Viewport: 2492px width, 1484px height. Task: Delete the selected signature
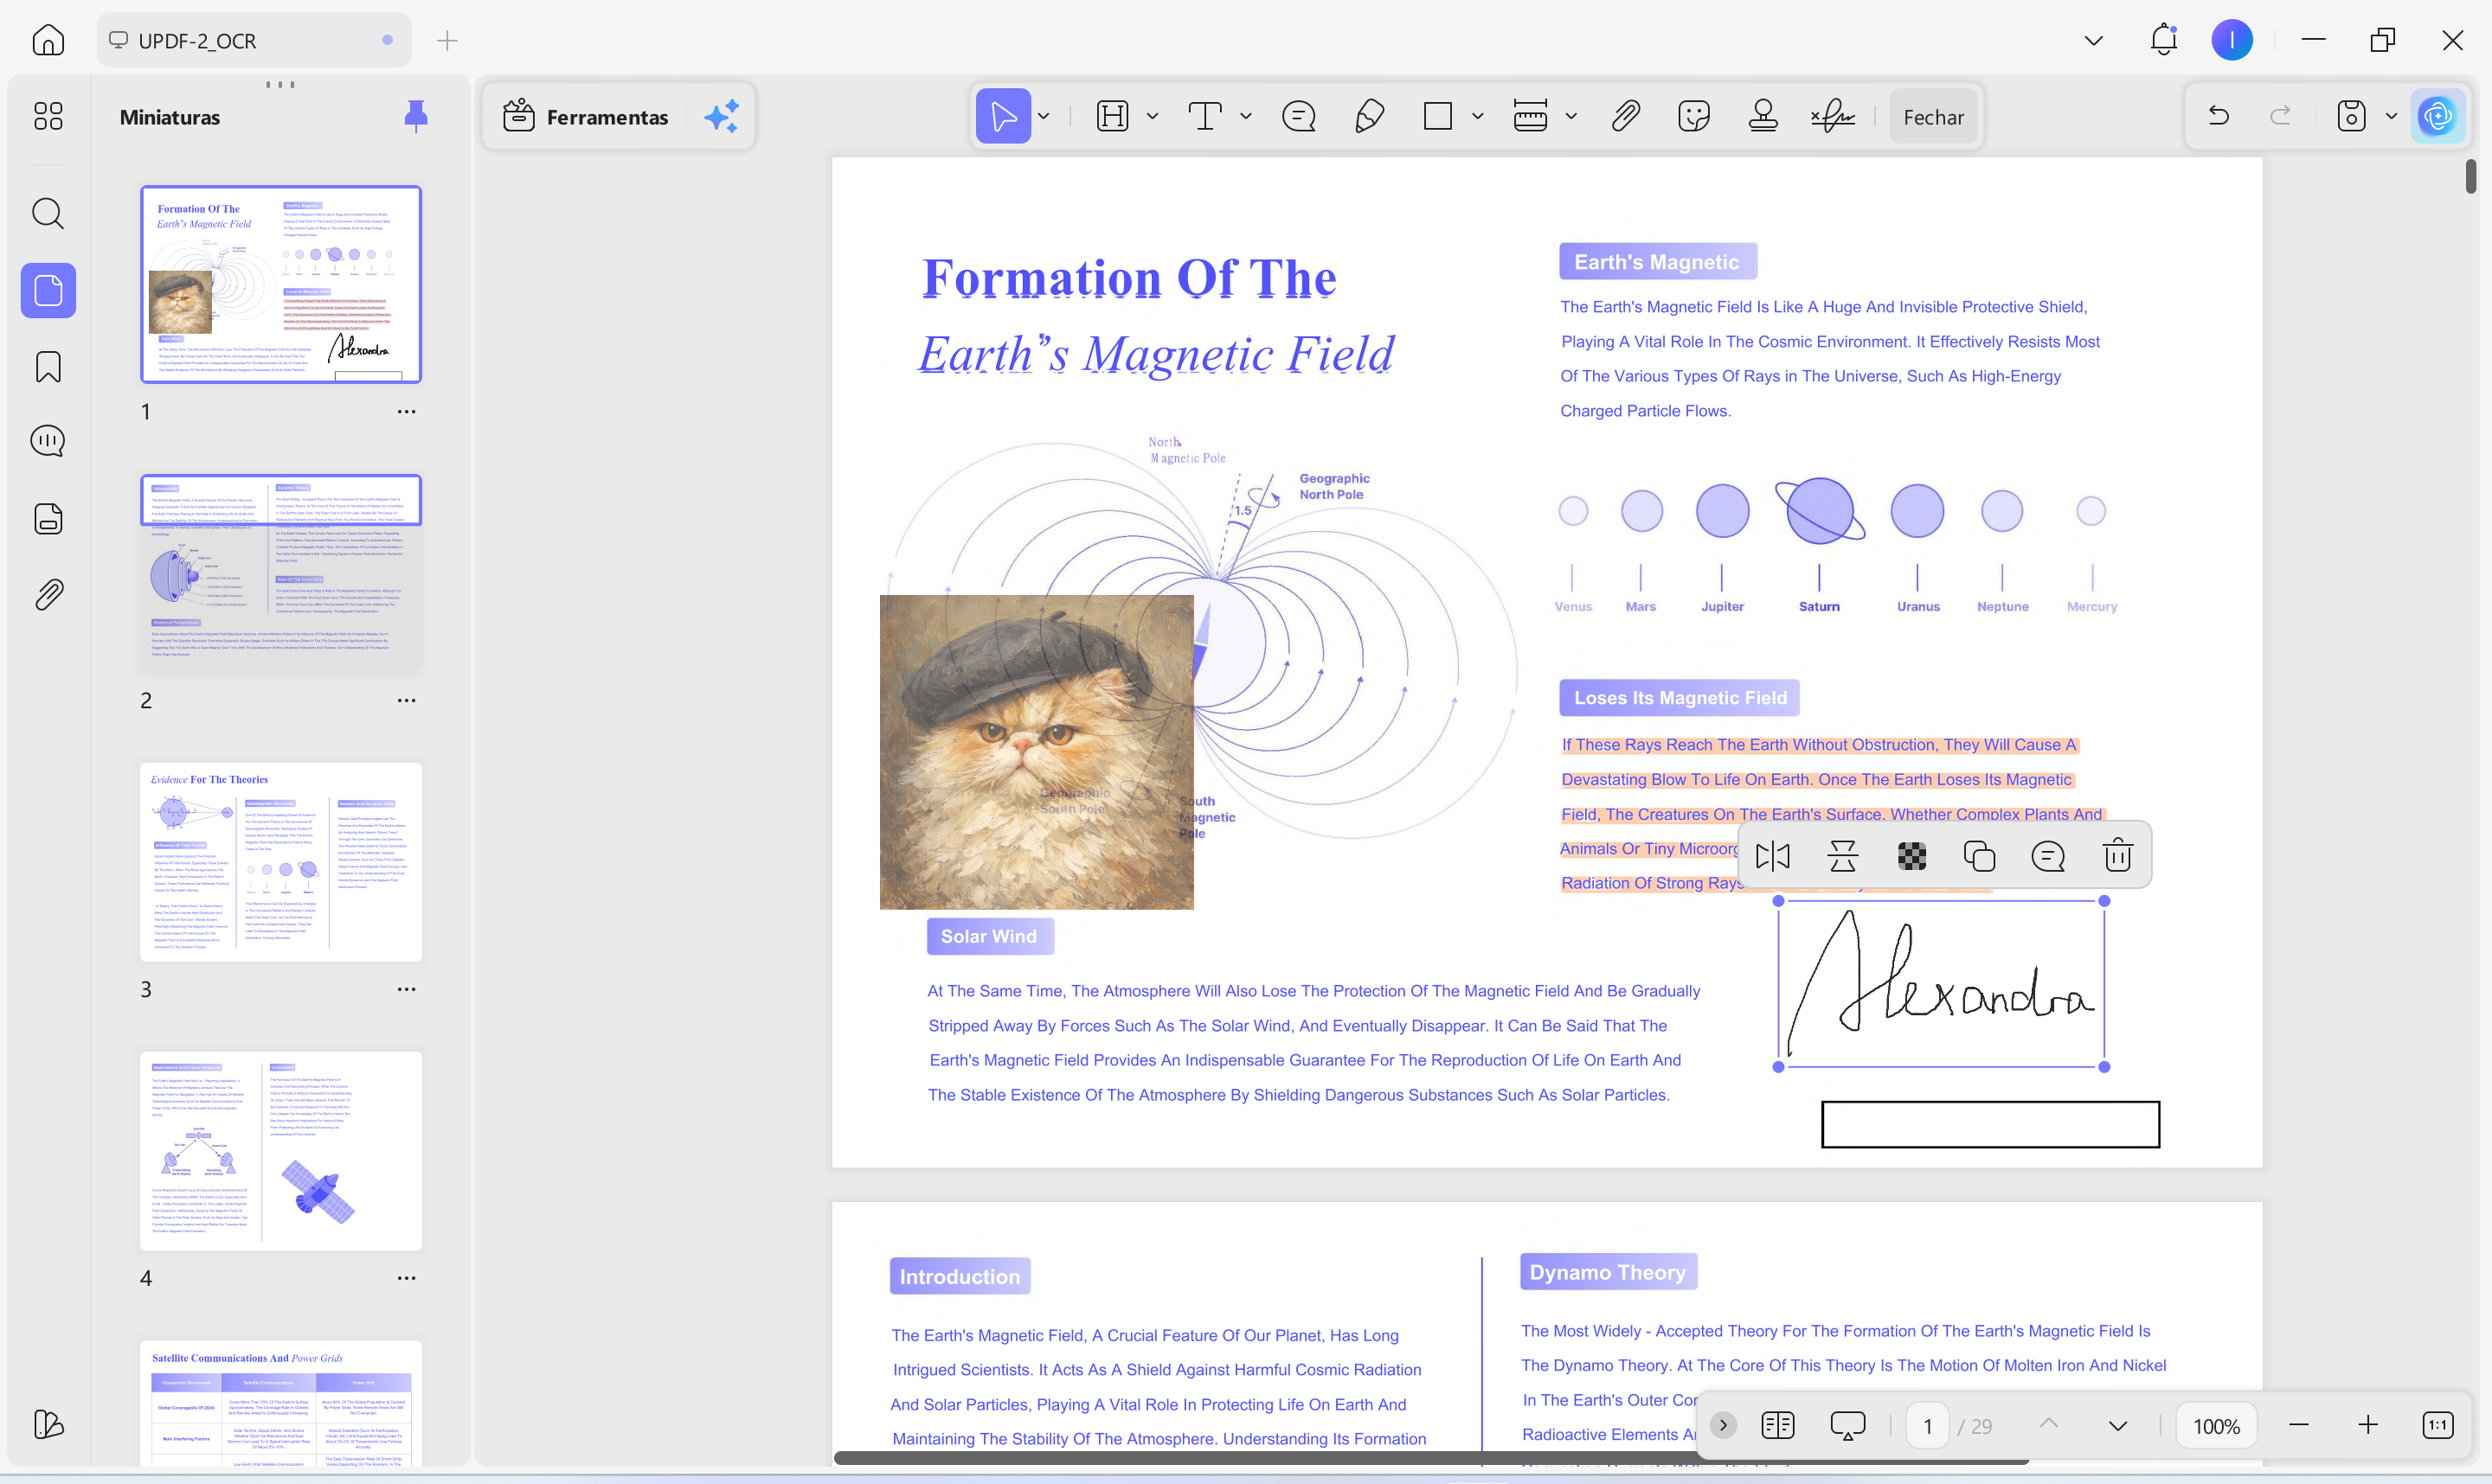[2118, 856]
